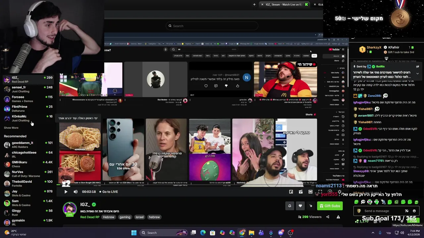This screenshot has width=424, height=238.
Task: Report stream using warning triangle icon
Action: [338, 217]
